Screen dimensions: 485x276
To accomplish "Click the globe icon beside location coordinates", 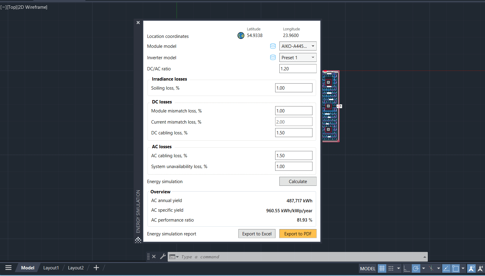I will pyautogui.click(x=241, y=35).
